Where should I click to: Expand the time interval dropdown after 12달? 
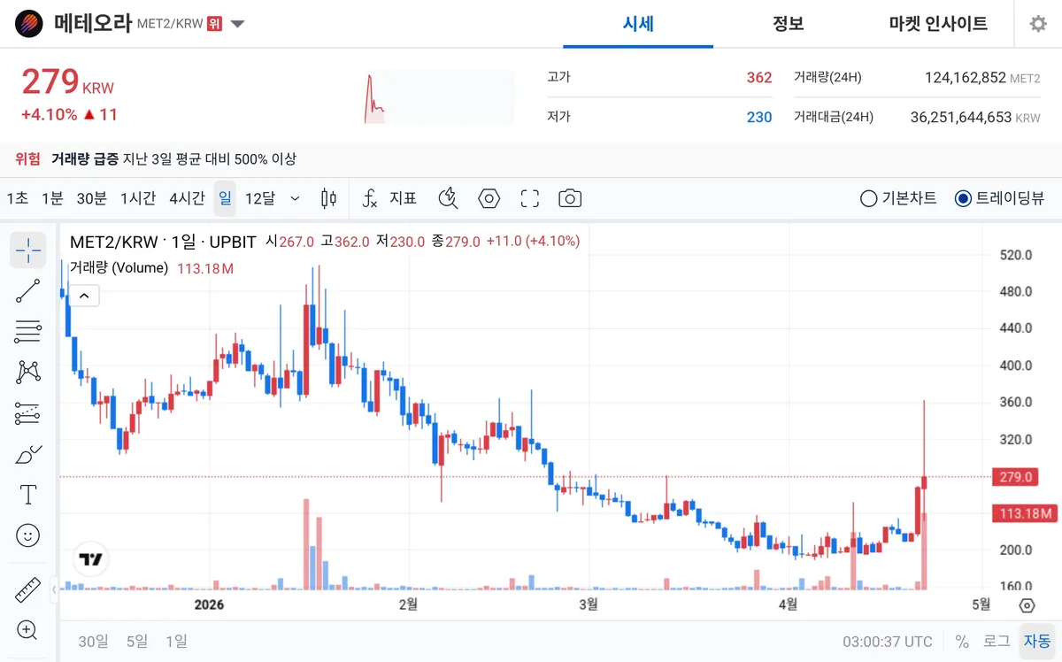pyautogui.click(x=296, y=198)
